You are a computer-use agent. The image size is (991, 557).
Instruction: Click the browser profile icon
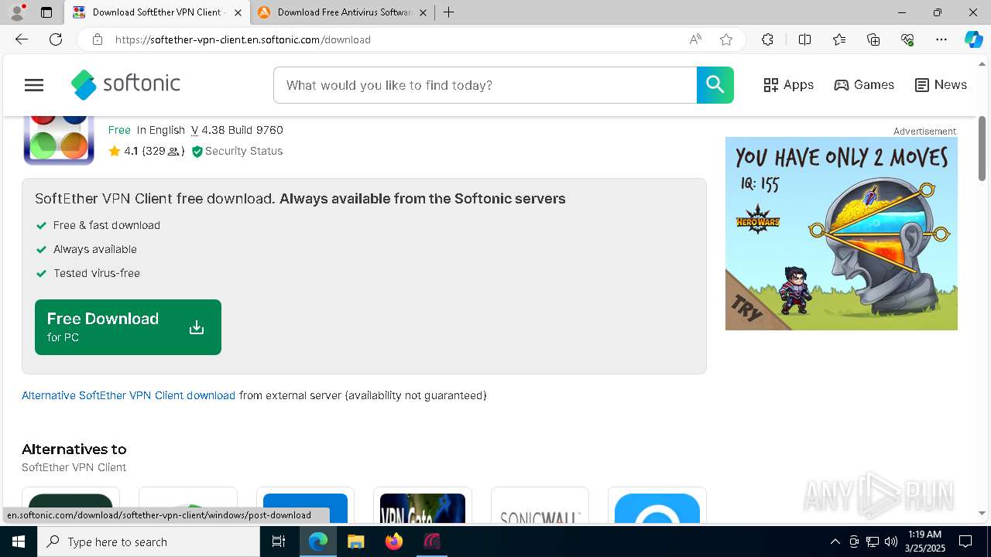point(17,12)
